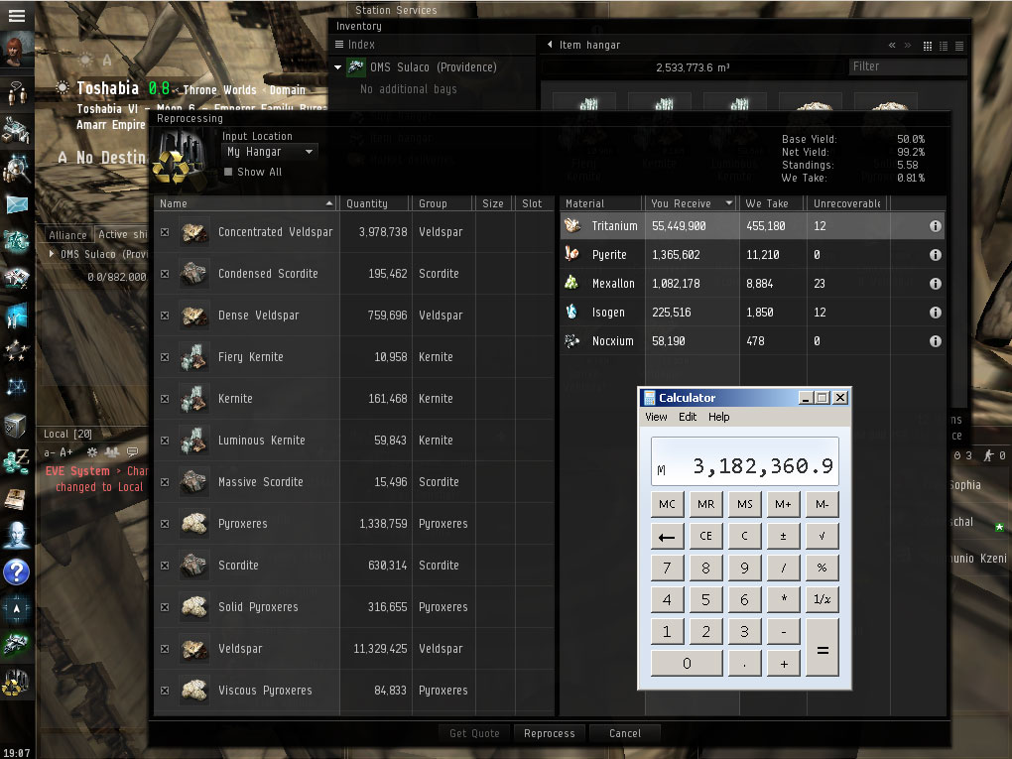Uncheck Viscous Pyroxeres row checkbox
This screenshot has width=1012, height=759.
point(165,691)
